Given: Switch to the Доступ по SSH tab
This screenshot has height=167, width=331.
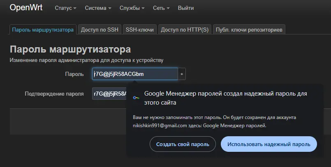Looking at the screenshot, I should click(x=100, y=30).
